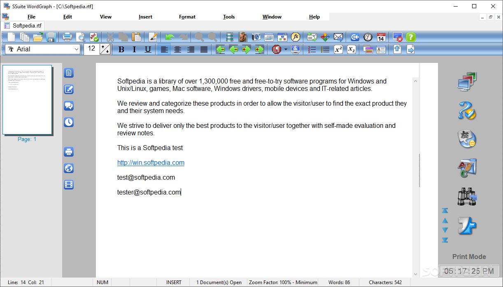The height and width of the screenshot is (287, 503).
Task: Save the document with the floppy disk icon
Action: pos(51,37)
